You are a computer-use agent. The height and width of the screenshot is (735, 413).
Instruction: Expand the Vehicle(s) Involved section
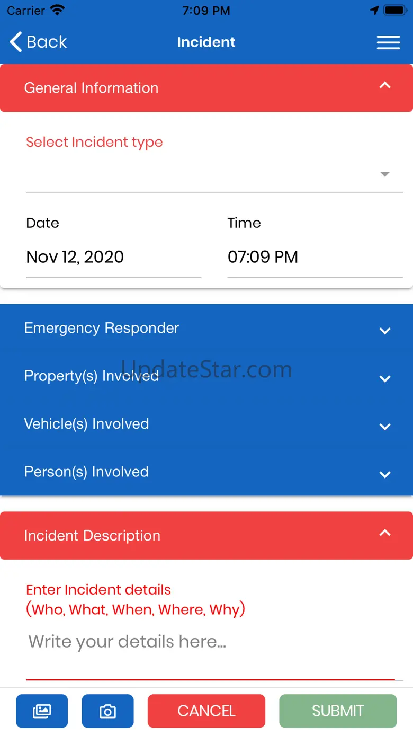385,426
